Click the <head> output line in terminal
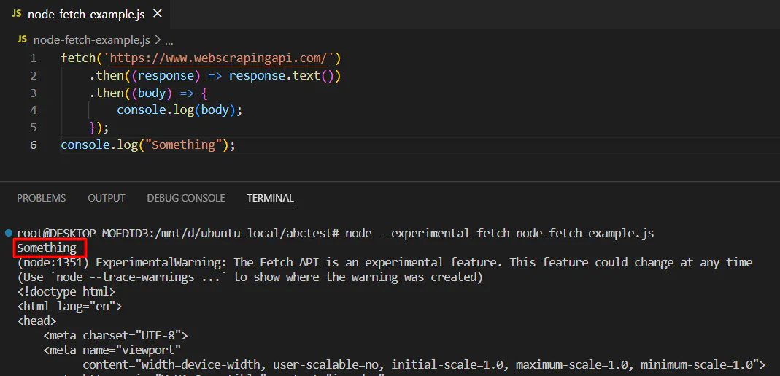The width and height of the screenshot is (780, 376). 36,321
